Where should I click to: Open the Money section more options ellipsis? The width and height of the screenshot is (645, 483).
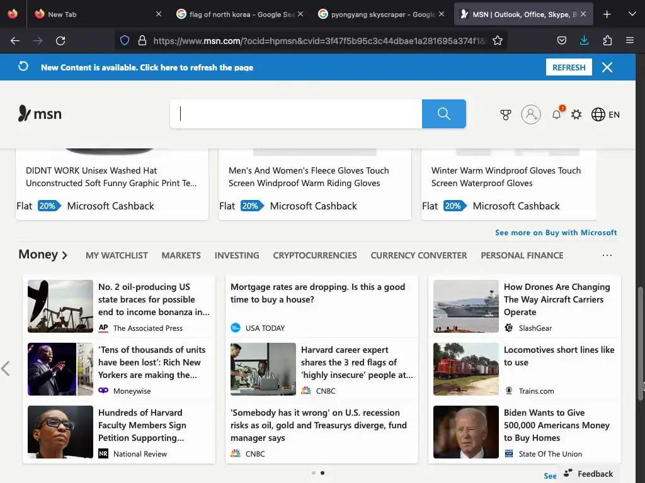tap(607, 255)
